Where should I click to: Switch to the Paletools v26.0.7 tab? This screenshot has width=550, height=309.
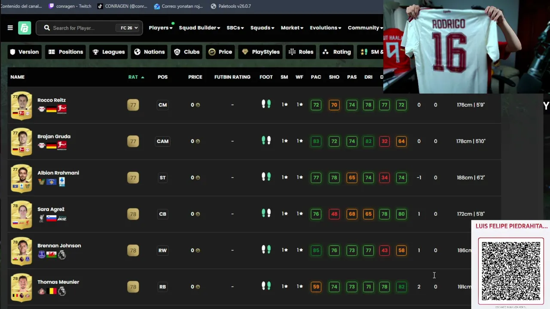[231, 6]
